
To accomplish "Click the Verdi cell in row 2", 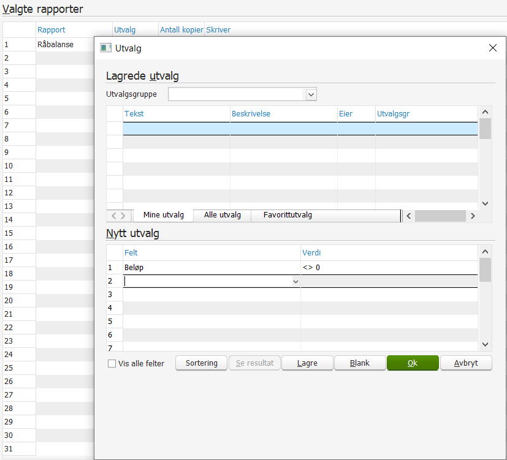I will (389, 281).
